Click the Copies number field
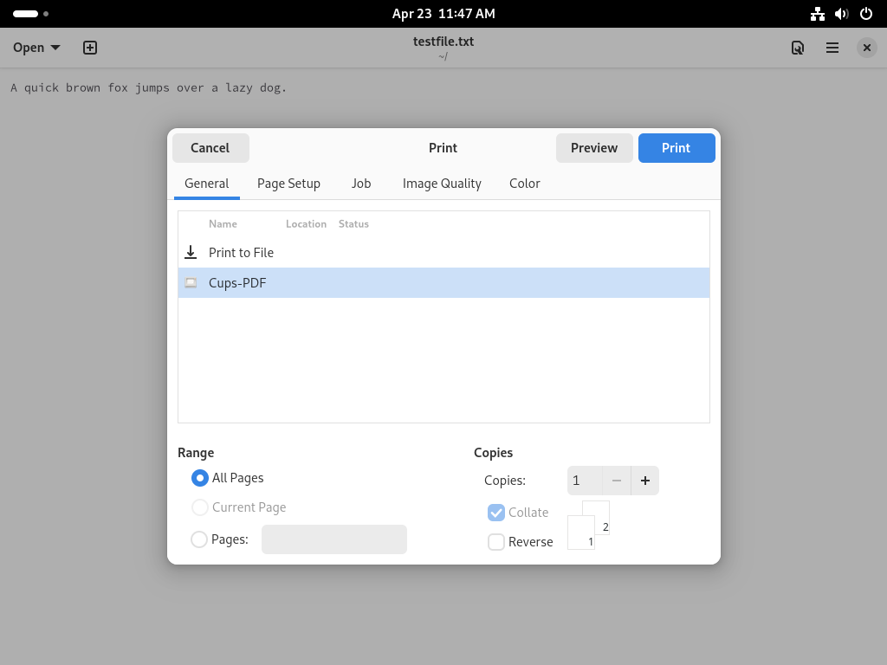Screen dimensions: 887x665 click(x=585, y=481)
